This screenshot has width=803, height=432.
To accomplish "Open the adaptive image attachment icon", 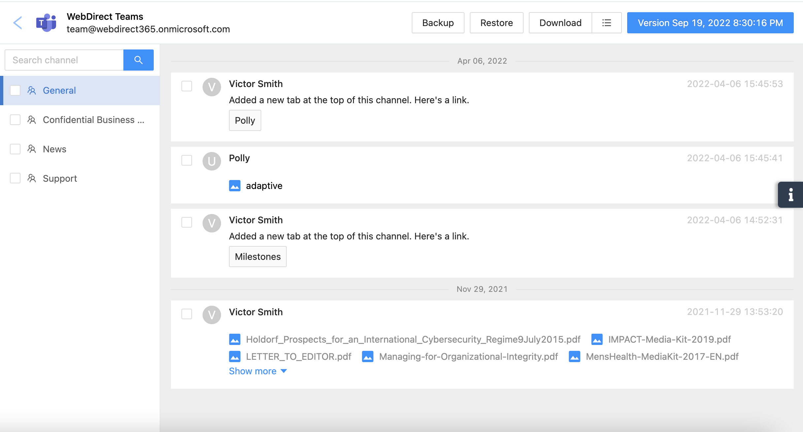I will 235,186.
